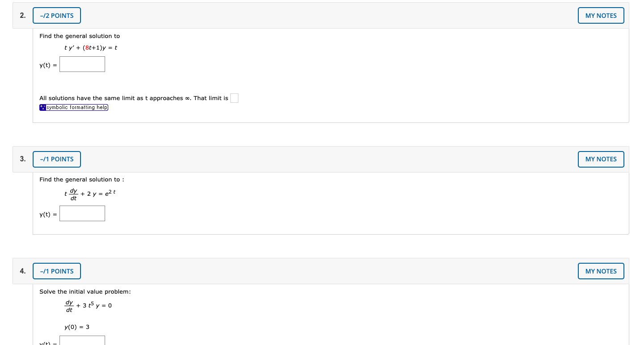Click the equation t dy/dt + 2y = e^2t
The height and width of the screenshot is (345, 636).
90,194
